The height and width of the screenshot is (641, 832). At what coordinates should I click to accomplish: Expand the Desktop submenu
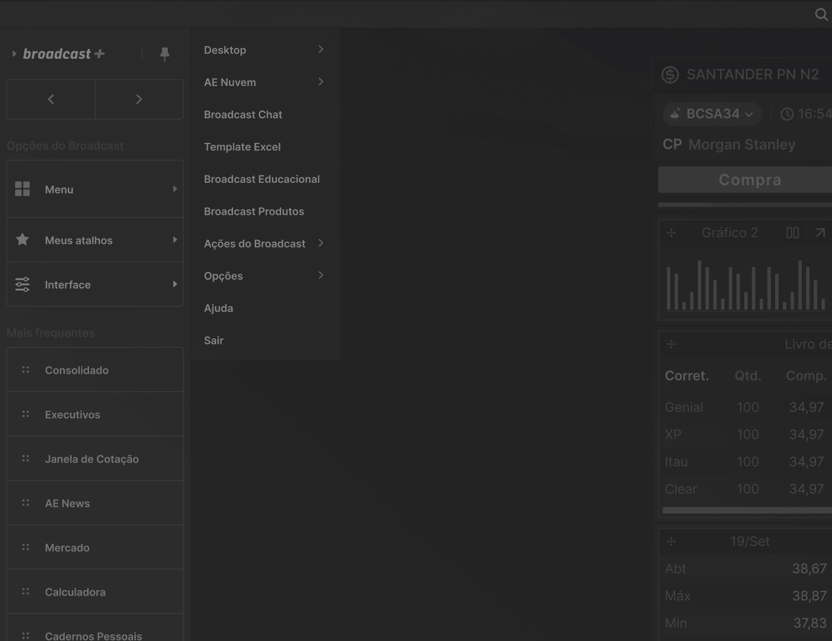(x=320, y=50)
